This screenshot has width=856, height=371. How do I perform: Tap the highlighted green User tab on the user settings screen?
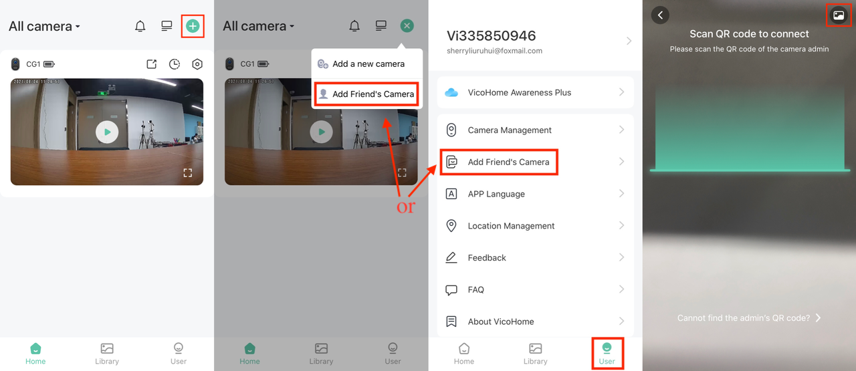point(607,354)
